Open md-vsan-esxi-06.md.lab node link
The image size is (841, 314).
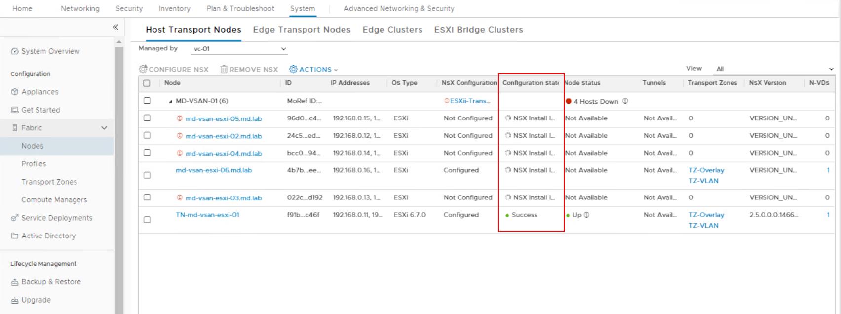[x=214, y=170]
